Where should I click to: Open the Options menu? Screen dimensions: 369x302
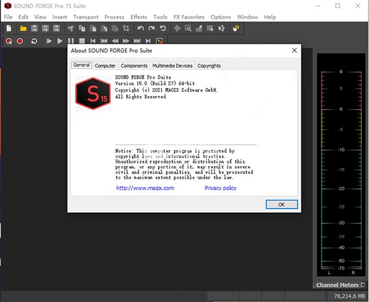221,17
